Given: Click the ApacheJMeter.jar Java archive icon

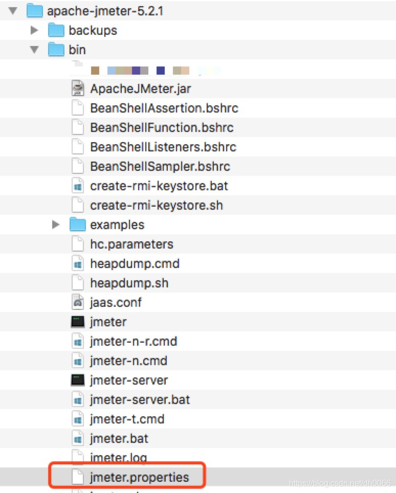Looking at the screenshot, I should (x=78, y=88).
